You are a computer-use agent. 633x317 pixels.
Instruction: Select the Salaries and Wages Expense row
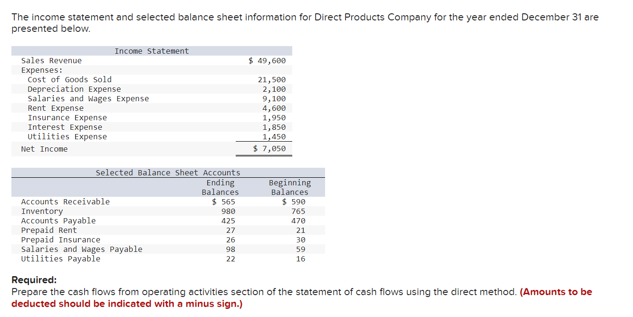[x=88, y=98]
